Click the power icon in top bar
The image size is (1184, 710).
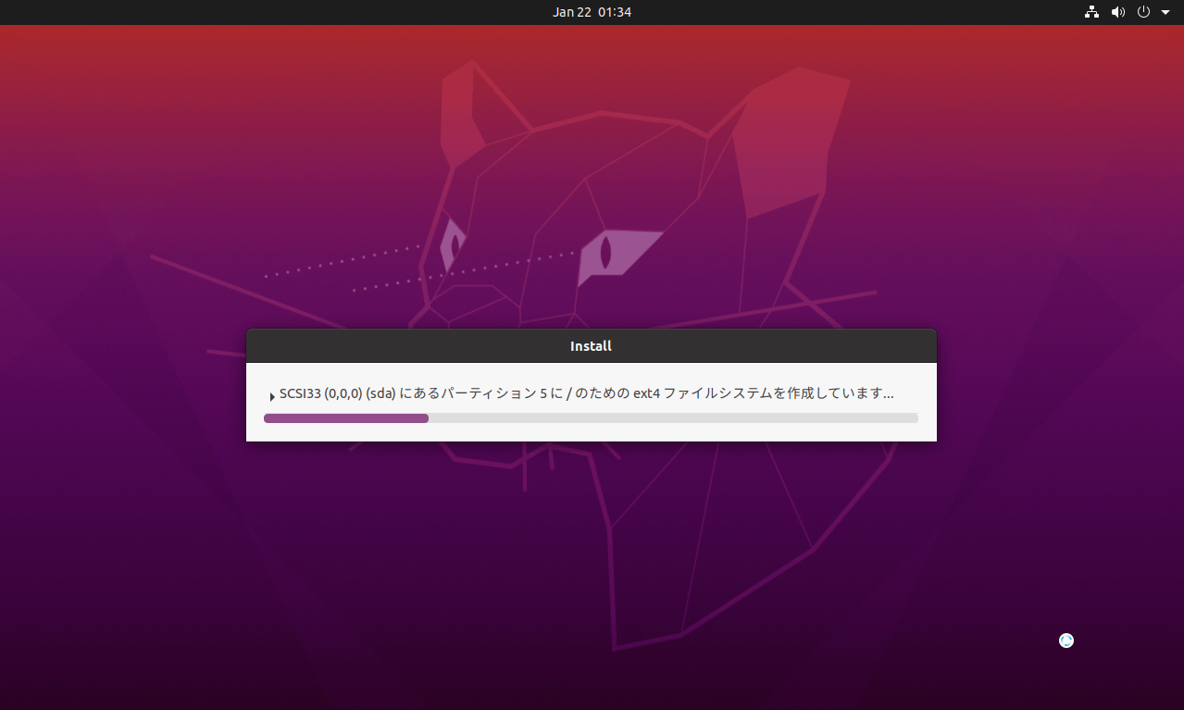[x=1143, y=12]
